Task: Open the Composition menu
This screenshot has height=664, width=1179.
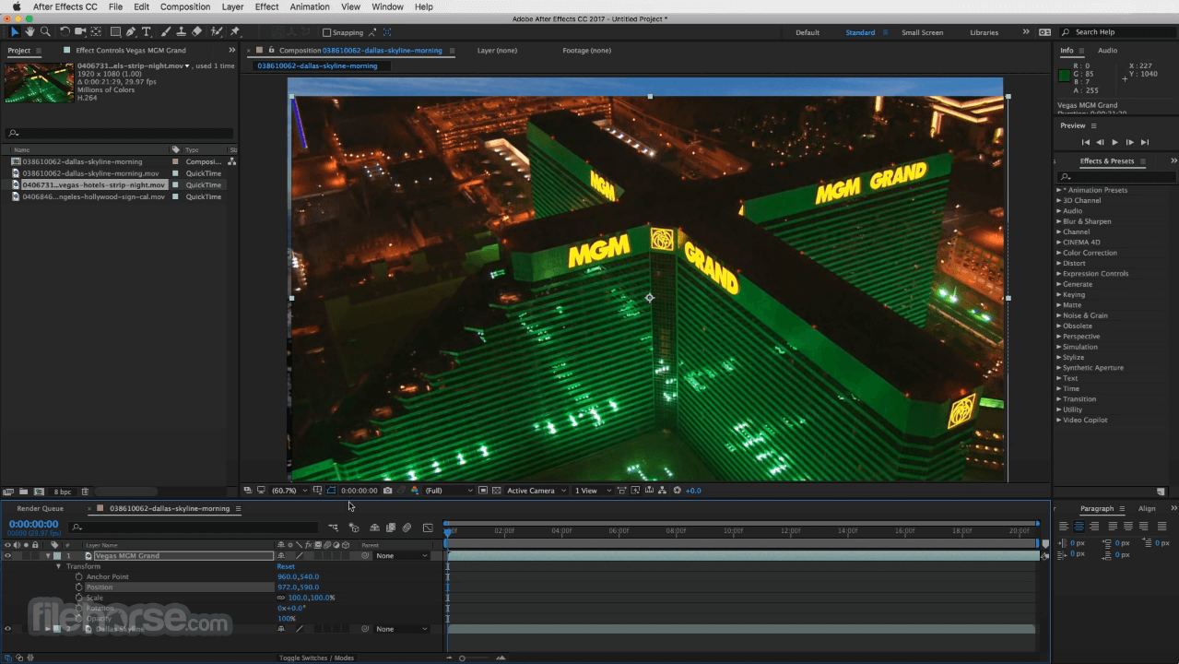Action: coord(185,6)
